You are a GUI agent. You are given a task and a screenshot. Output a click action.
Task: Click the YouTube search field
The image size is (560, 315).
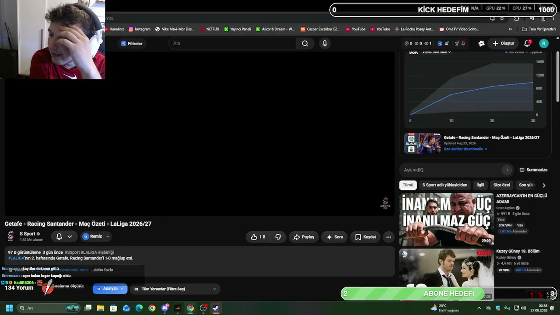(x=232, y=43)
